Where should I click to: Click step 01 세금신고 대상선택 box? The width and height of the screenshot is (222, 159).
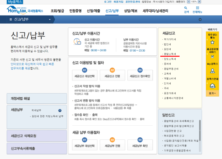click(x=85, y=75)
